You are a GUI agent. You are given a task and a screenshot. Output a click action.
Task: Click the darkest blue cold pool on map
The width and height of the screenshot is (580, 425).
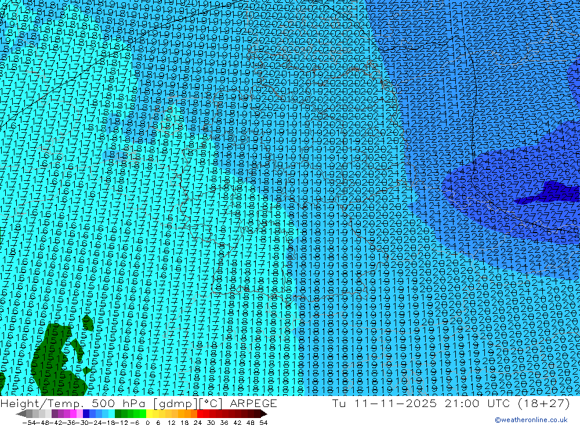pyautogui.click(x=551, y=192)
